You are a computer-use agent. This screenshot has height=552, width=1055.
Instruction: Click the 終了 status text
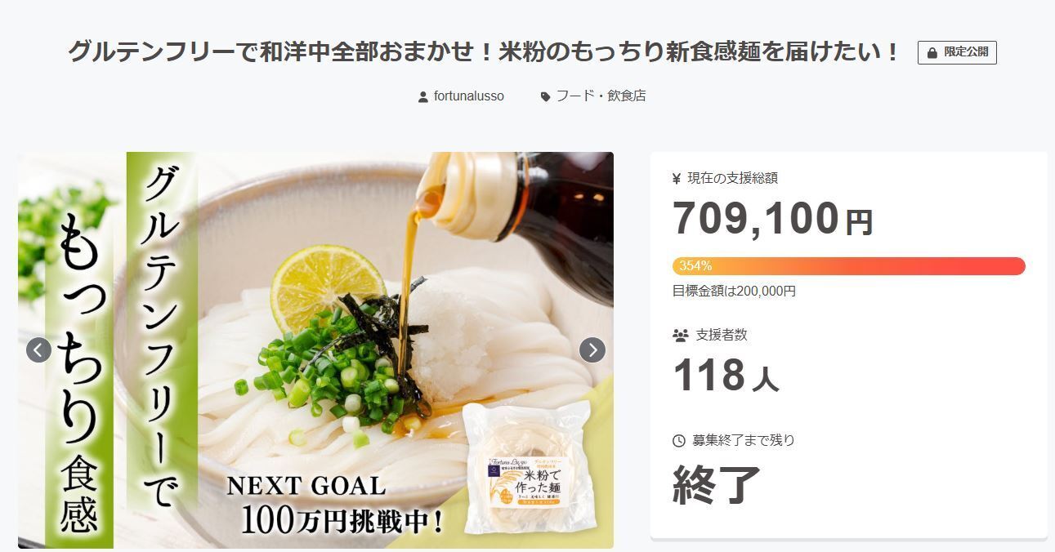[x=717, y=484]
